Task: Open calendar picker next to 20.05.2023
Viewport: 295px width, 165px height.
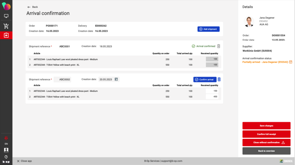Action: pyautogui.click(x=116, y=79)
